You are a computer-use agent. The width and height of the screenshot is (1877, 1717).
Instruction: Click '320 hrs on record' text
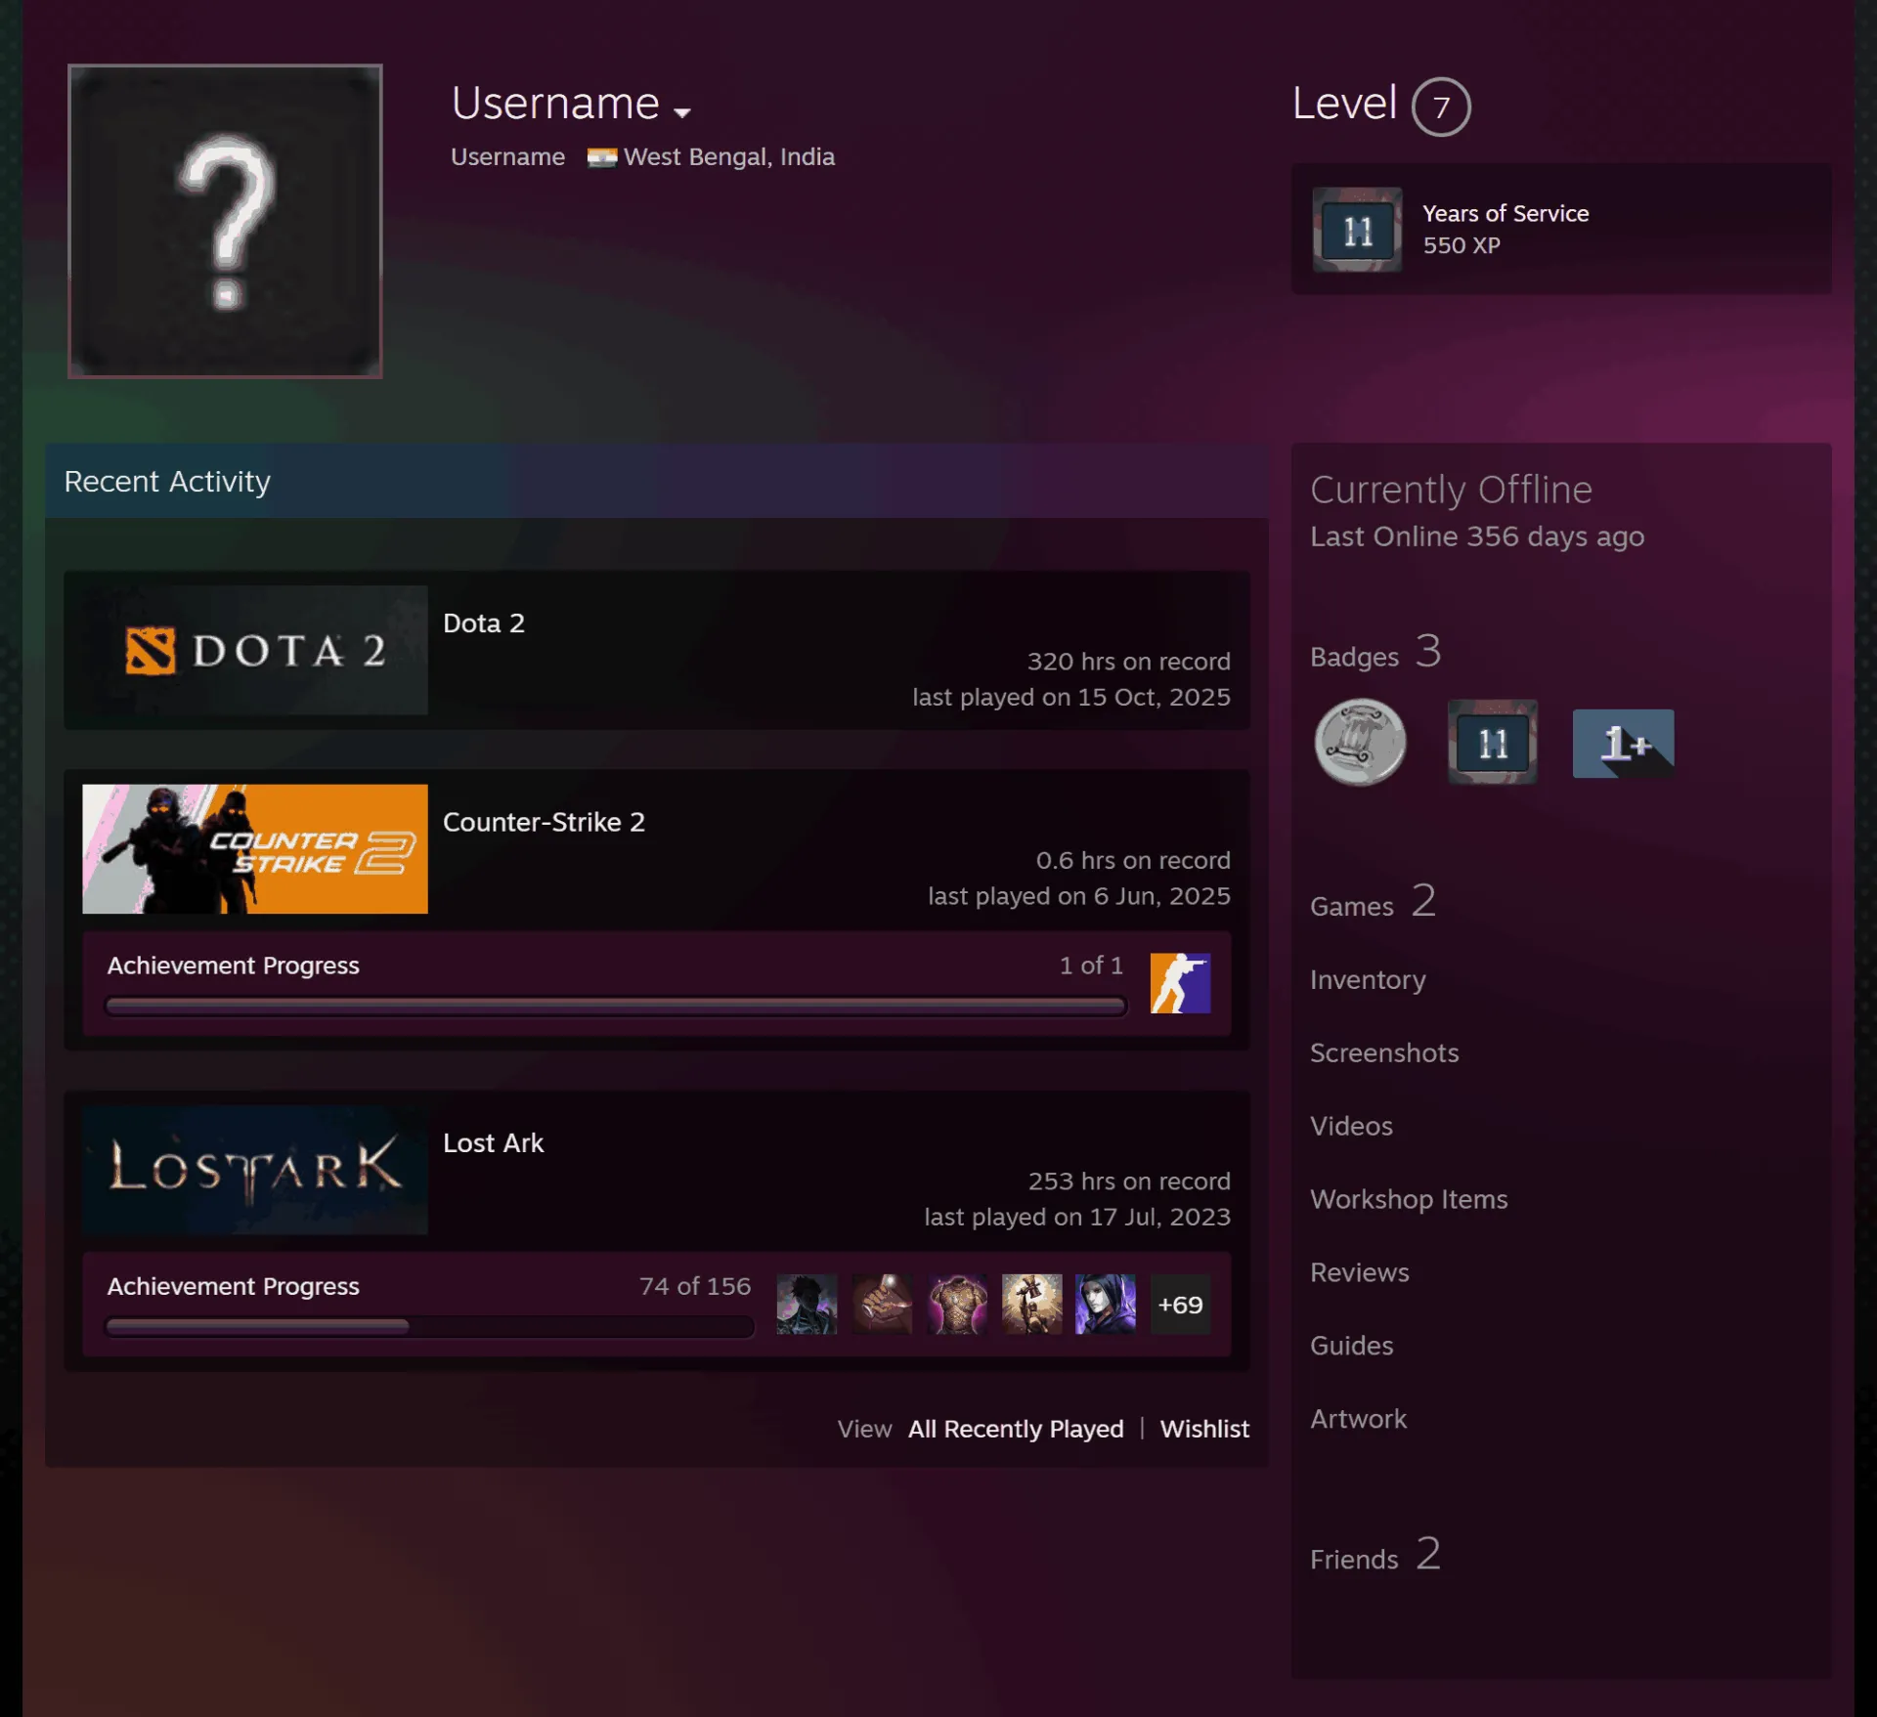pyautogui.click(x=1128, y=662)
